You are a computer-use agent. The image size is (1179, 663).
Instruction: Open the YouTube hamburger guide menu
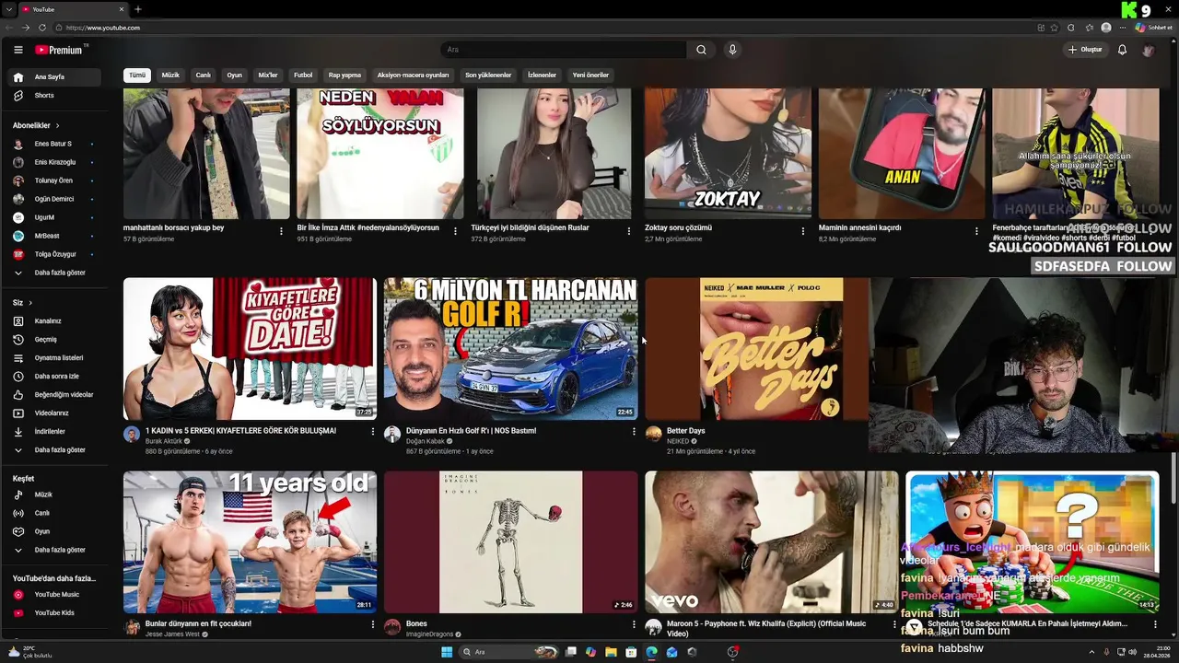(x=18, y=50)
